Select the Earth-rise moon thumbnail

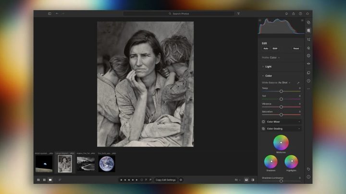44,164
